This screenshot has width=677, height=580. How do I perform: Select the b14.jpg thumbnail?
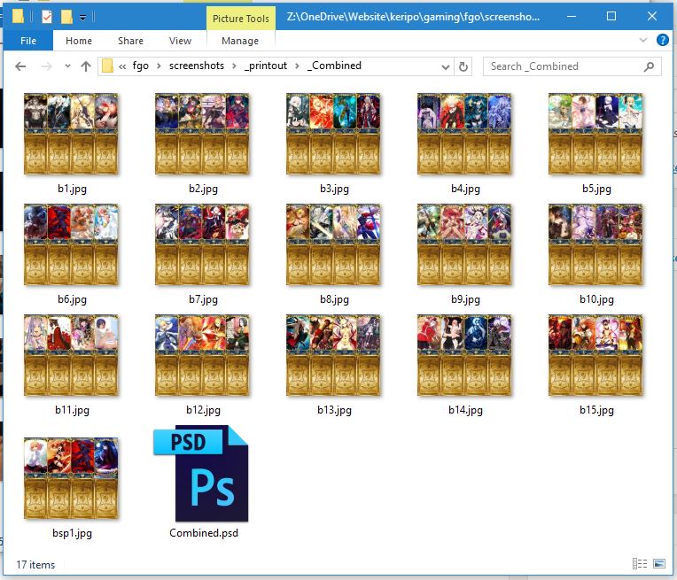tap(464, 355)
